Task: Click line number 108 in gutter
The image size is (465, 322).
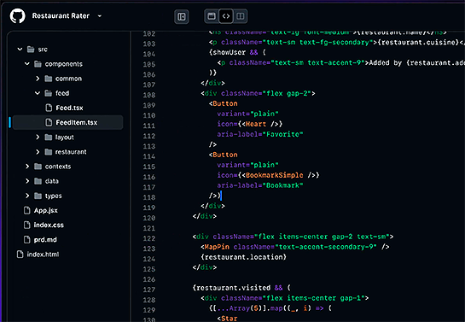Action: coord(149,95)
